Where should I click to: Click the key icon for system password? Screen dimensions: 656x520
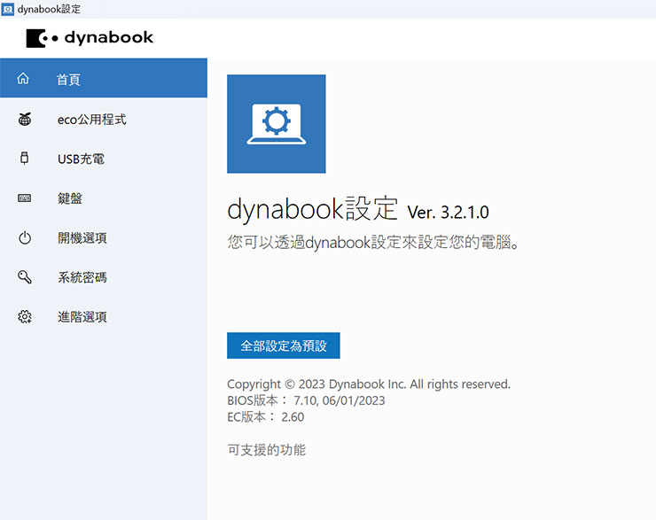(x=25, y=276)
